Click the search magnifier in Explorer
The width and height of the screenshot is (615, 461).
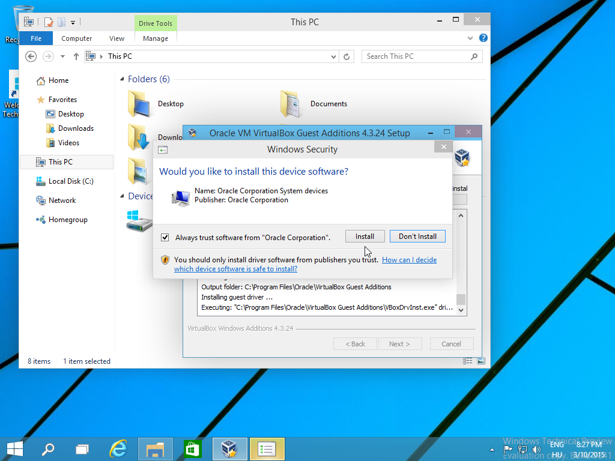tap(474, 56)
